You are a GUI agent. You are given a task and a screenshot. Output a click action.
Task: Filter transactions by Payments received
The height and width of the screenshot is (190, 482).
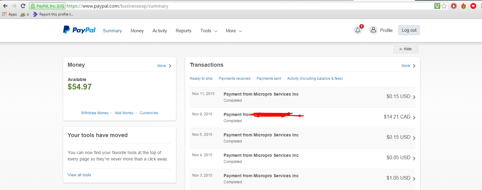point(234,79)
